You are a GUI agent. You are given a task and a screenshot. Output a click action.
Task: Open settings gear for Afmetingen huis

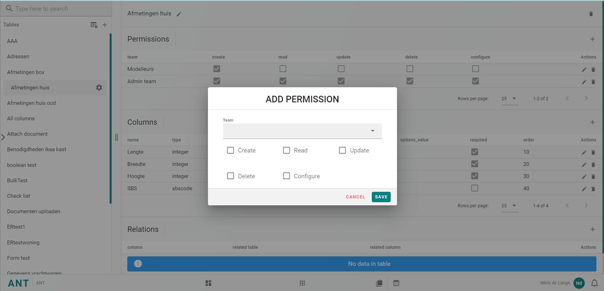point(99,88)
